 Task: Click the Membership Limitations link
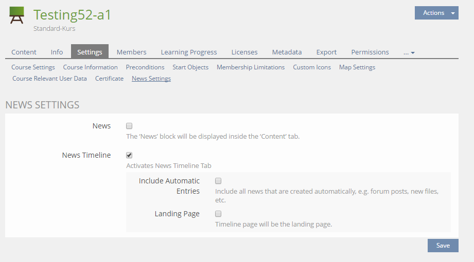(251, 67)
